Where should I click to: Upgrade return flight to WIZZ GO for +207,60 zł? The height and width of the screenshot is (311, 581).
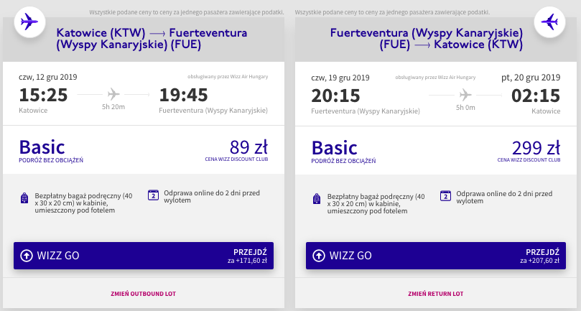click(x=436, y=256)
